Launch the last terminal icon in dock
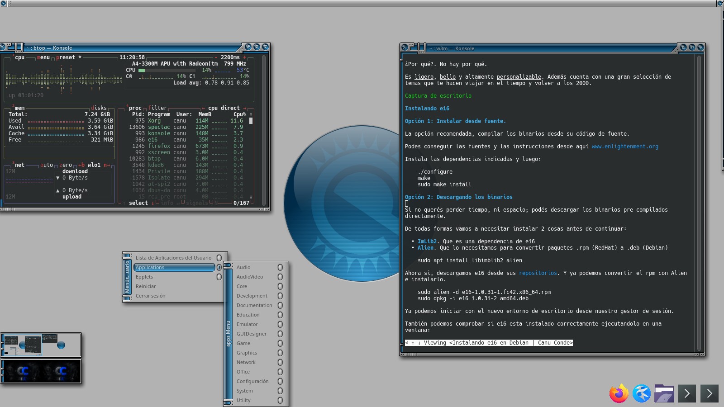The width and height of the screenshot is (724, 407). tap(710, 393)
